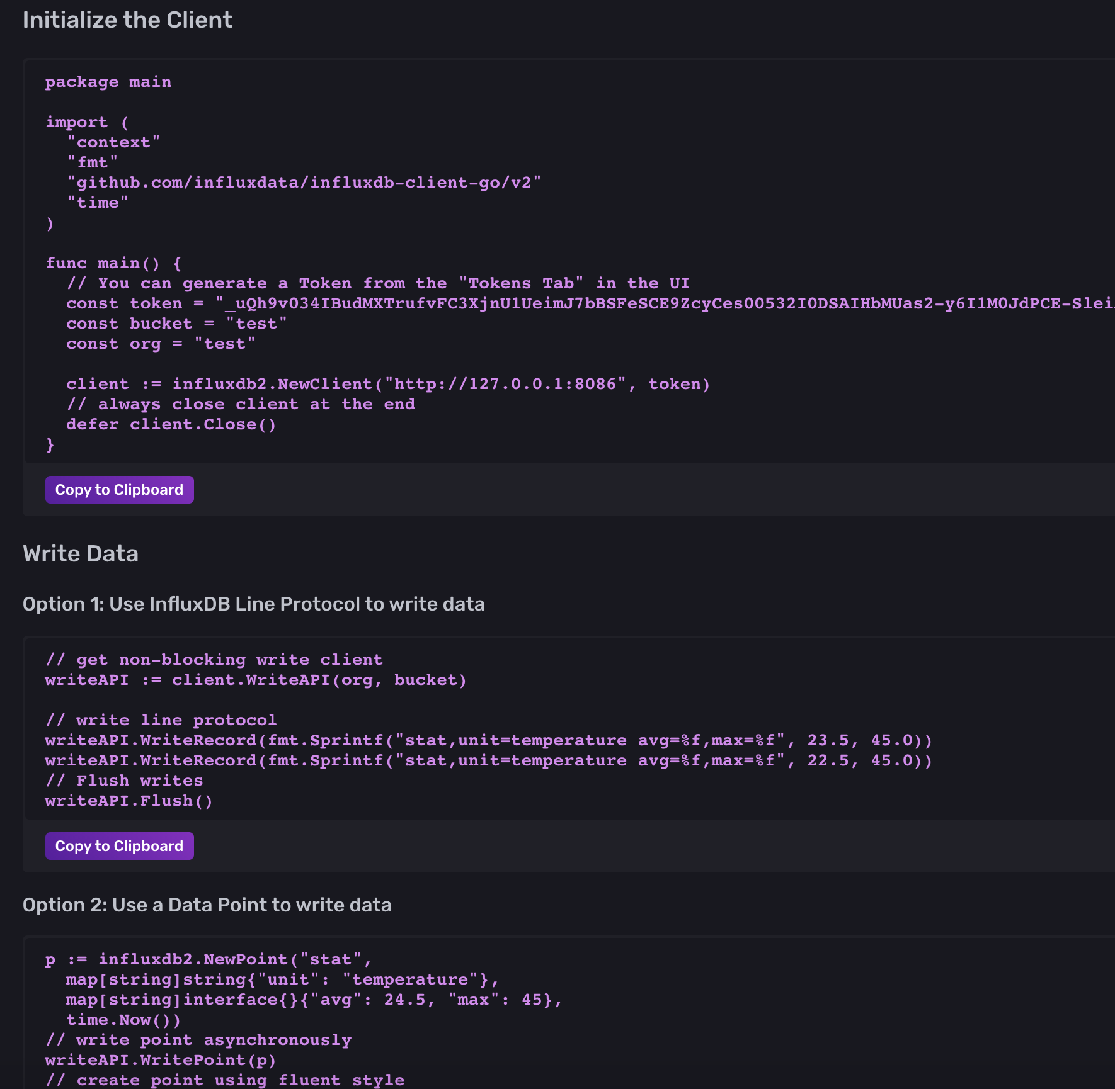Click the 'defer client.Close()' line
This screenshot has height=1089, width=1115.
(171, 424)
